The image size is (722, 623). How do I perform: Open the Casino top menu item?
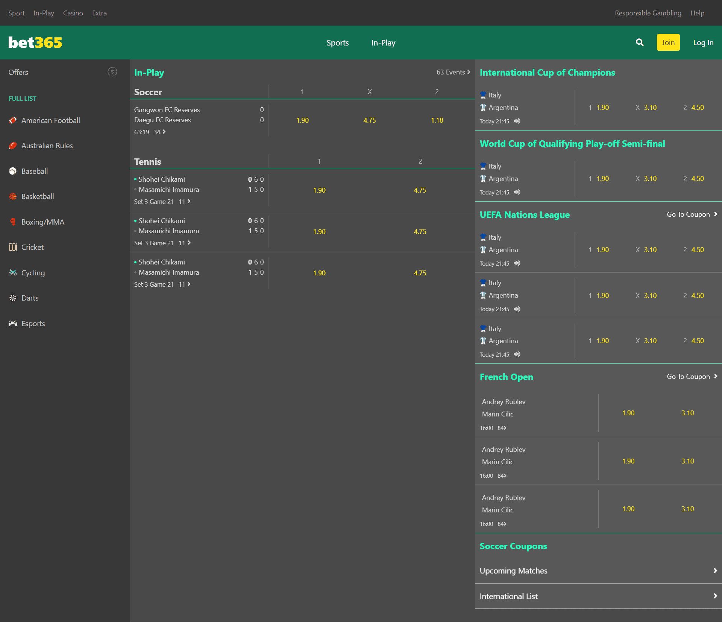click(73, 13)
